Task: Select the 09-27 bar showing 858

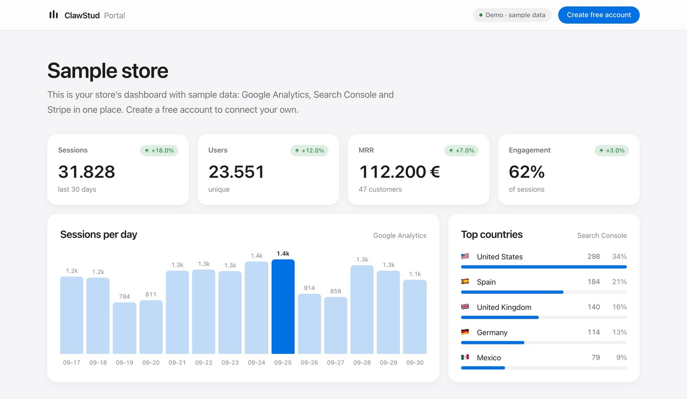Action: pos(336,326)
